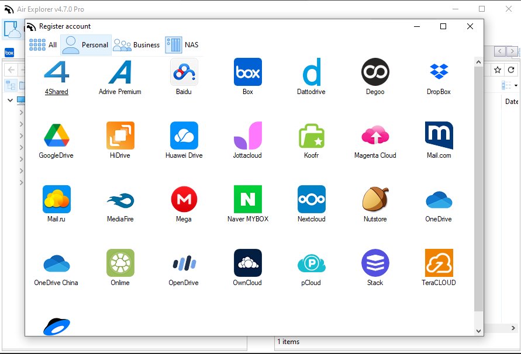Click the refresh button in the Air Explorer window

click(x=511, y=70)
